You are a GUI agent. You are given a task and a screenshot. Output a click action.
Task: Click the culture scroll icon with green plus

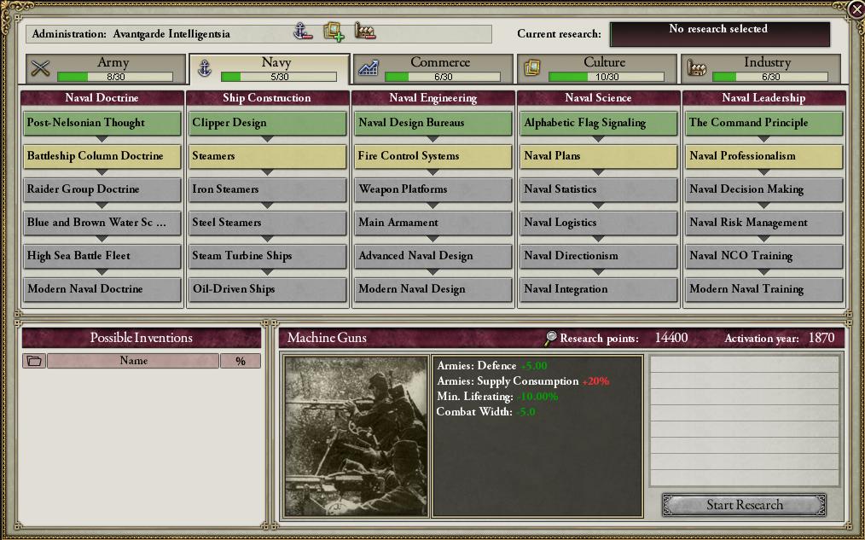click(334, 32)
